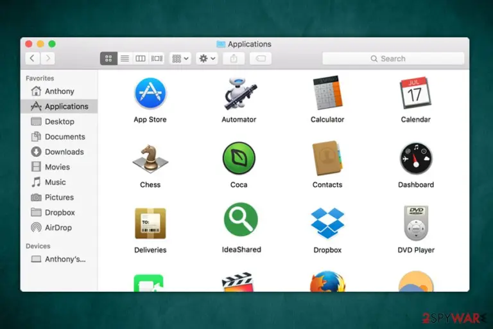Select the Dropbox app icon in grid
The width and height of the screenshot is (493, 329).
click(327, 223)
